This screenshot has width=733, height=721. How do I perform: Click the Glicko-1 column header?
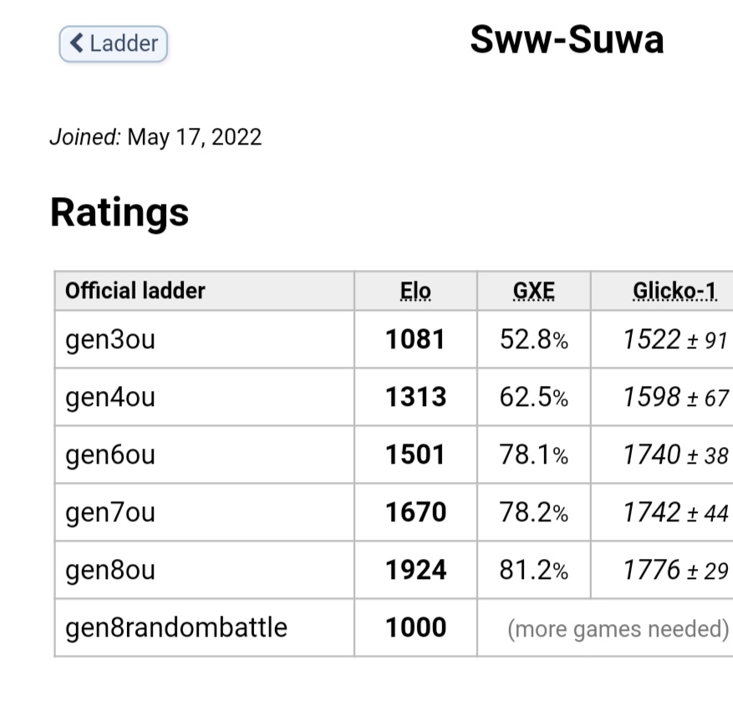674,291
